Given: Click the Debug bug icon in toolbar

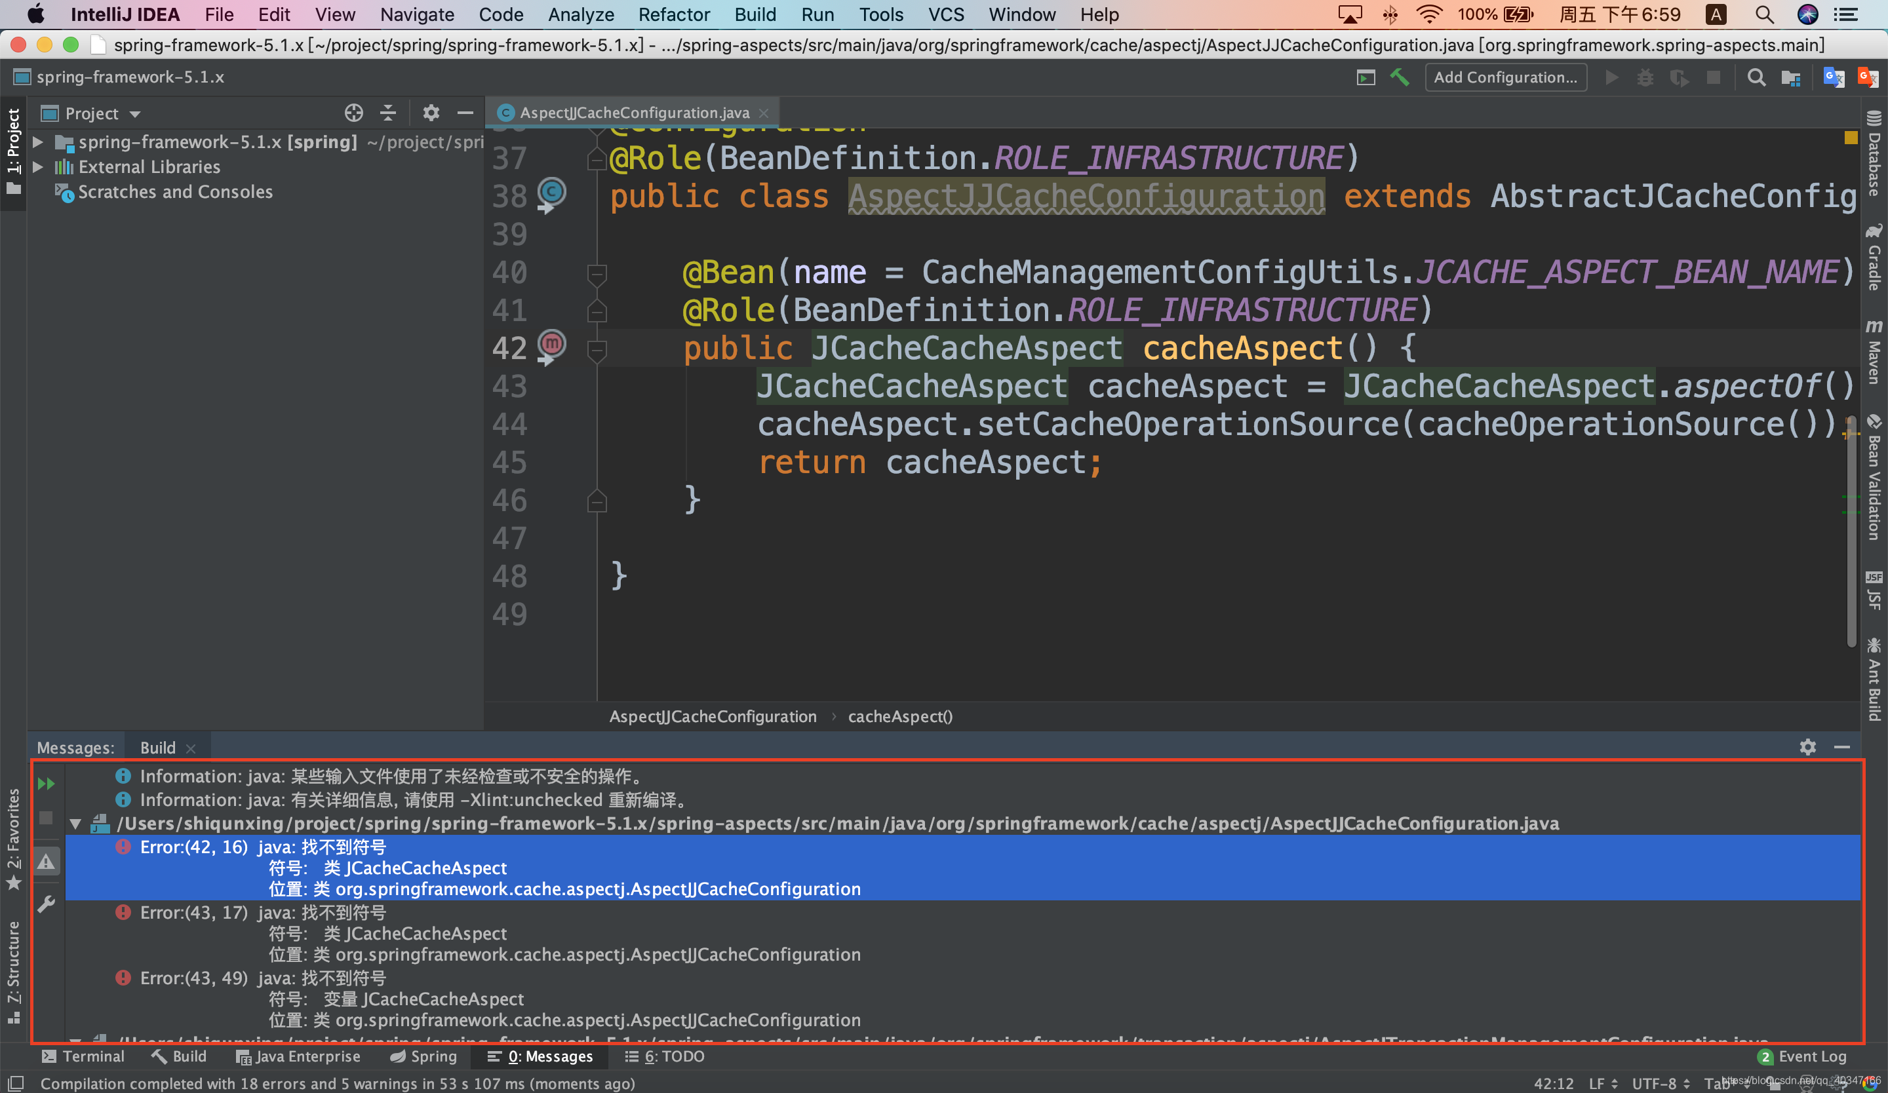Looking at the screenshot, I should (x=1645, y=78).
